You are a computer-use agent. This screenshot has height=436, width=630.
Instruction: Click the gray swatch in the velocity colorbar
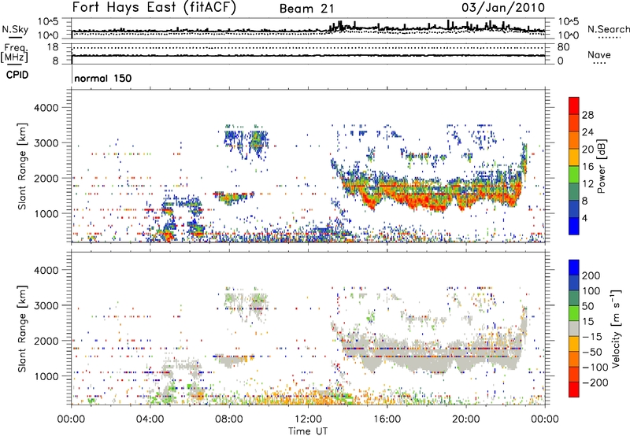[574, 329]
